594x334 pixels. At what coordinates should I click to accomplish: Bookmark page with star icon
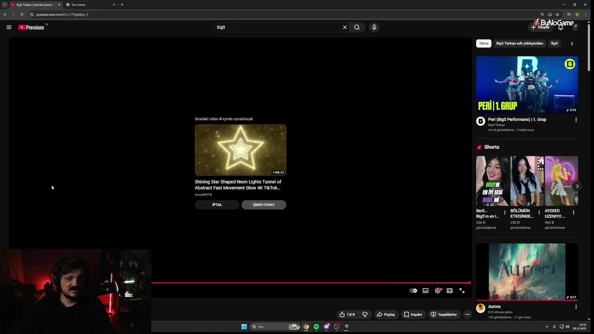tap(557, 14)
